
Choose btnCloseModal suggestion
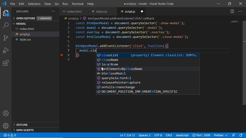click(148, 73)
